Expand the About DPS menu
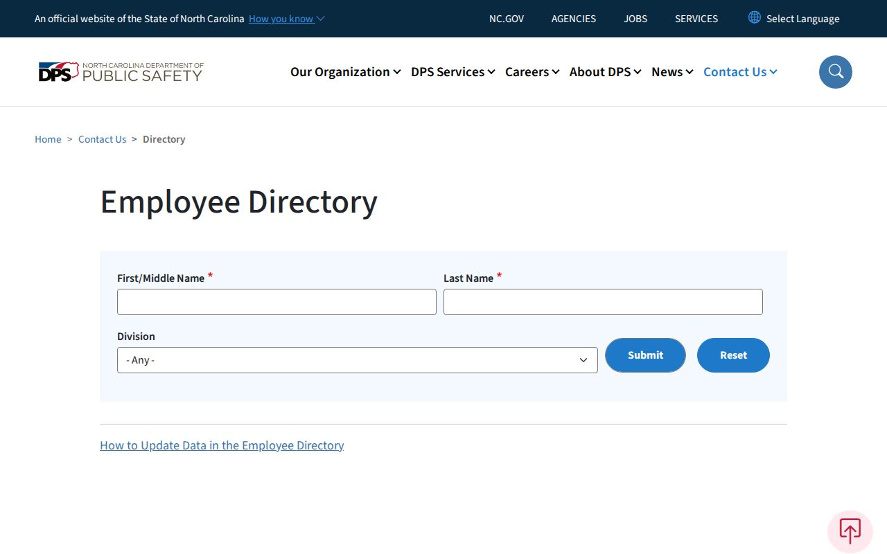This screenshot has height=554, width=887. coord(605,72)
